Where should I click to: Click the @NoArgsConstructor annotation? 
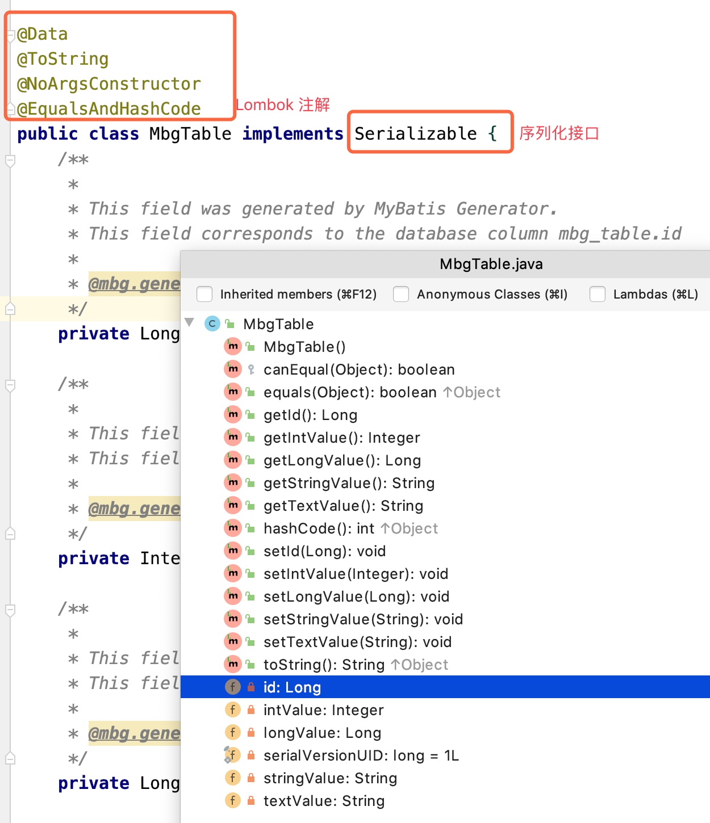tap(108, 84)
